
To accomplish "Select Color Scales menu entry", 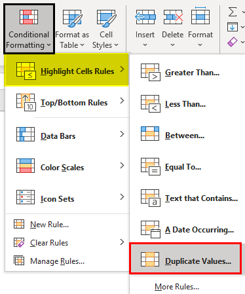I will (67, 167).
